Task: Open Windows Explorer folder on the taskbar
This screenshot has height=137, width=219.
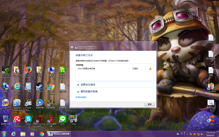Action: click(x=23, y=134)
